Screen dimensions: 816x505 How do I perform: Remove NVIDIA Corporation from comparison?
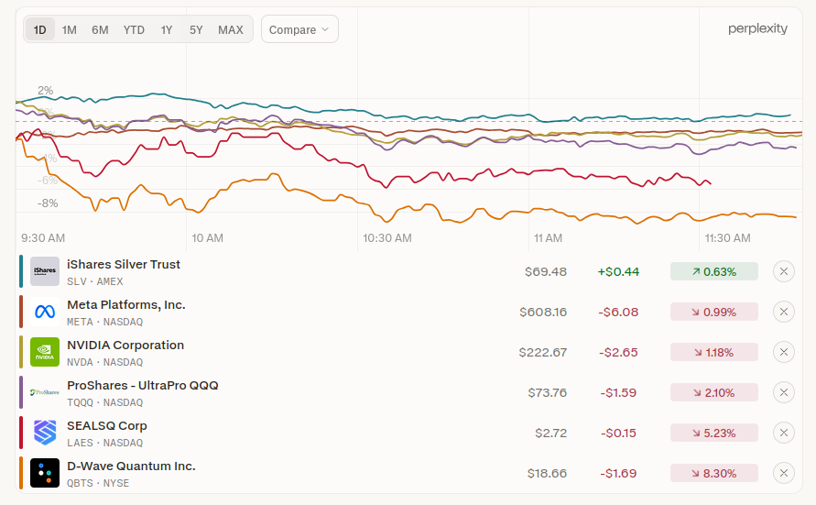[x=784, y=352]
